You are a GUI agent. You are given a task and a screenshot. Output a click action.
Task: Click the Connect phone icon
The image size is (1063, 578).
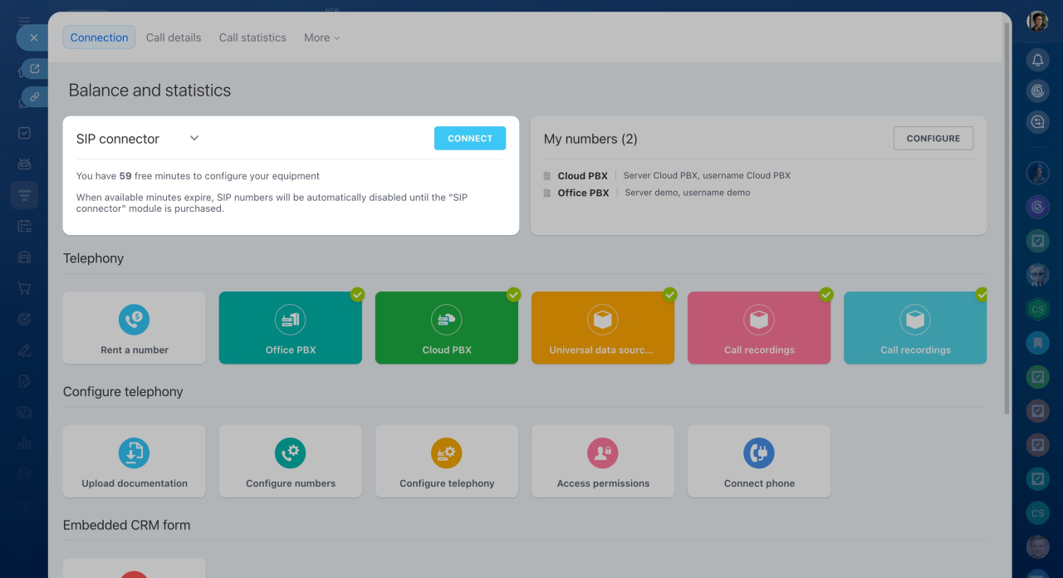click(x=758, y=453)
